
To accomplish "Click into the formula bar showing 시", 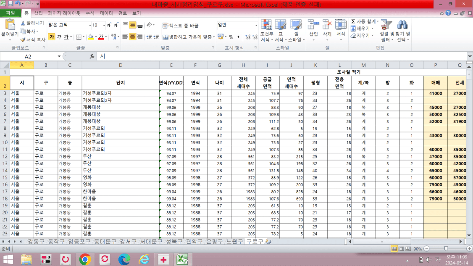I will [x=282, y=56].
